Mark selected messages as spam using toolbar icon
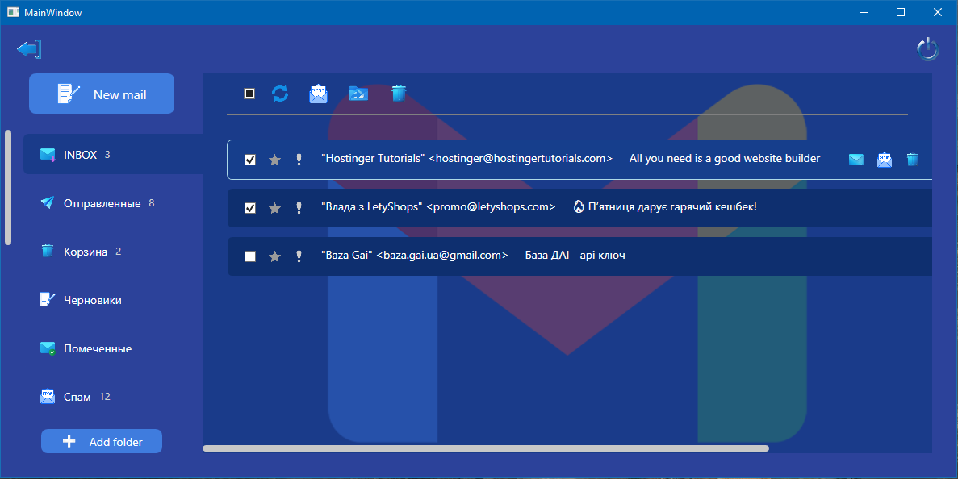958x479 pixels. (319, 94)
